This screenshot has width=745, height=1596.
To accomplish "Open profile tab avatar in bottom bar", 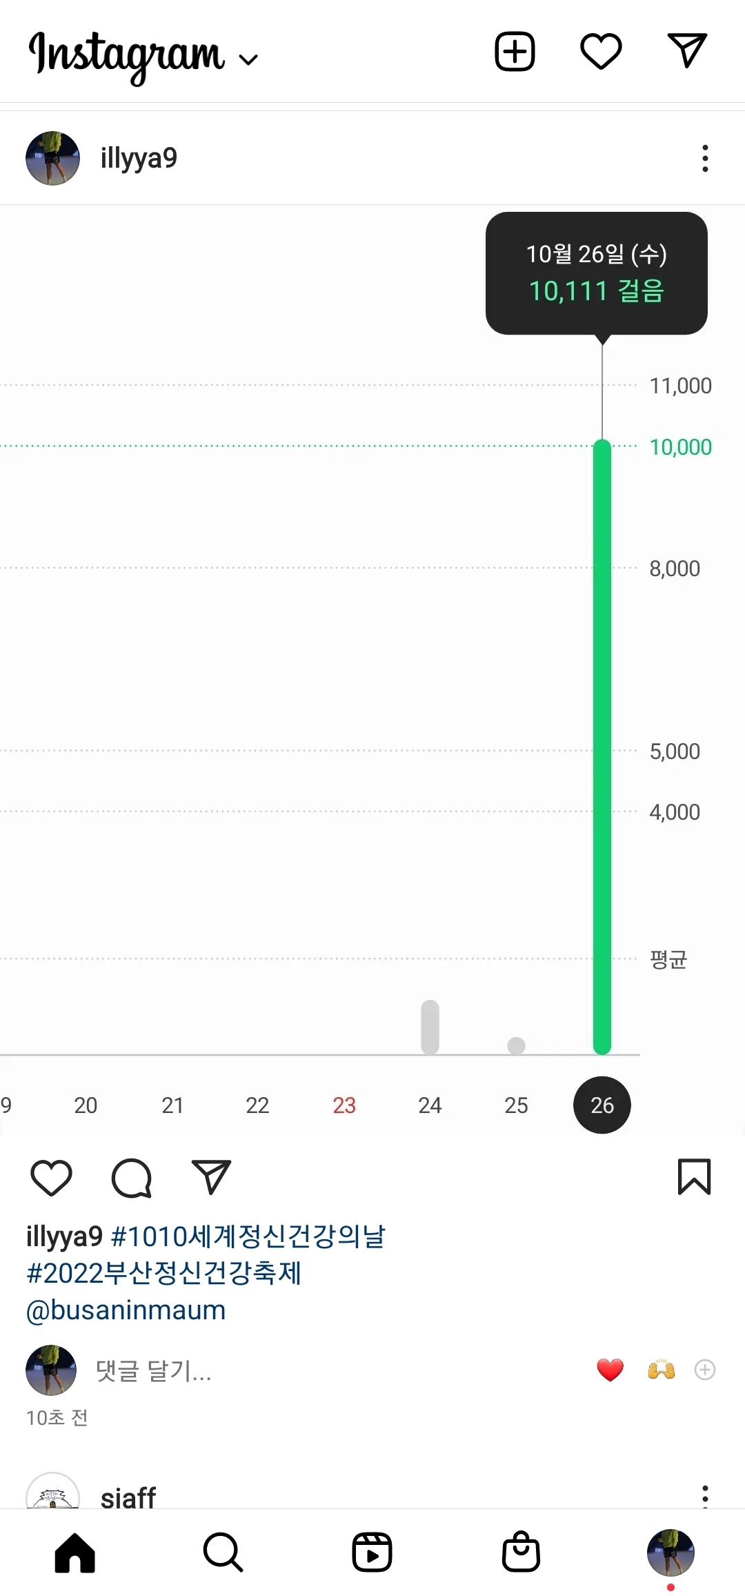I will 670,1553.
